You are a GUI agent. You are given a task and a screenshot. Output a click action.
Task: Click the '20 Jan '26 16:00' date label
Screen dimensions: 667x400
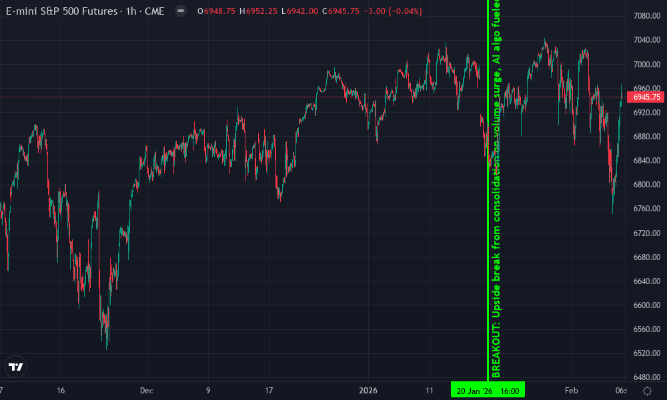[488, 391]
